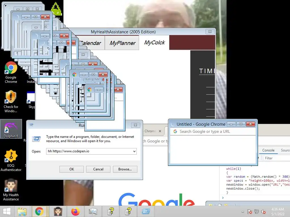Click the first question-mark help taskbar icon
The height and width of the screenshot is (217, 290).
(111, 211)
